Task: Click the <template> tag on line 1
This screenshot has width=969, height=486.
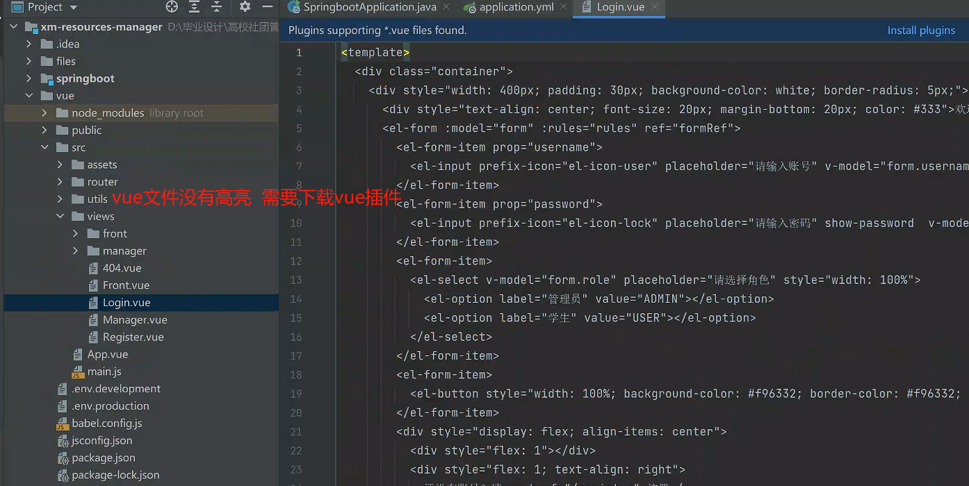Action: 375,52
